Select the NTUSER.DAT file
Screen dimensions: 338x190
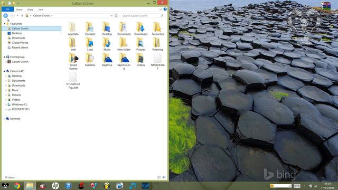click(x=157, y=61)
